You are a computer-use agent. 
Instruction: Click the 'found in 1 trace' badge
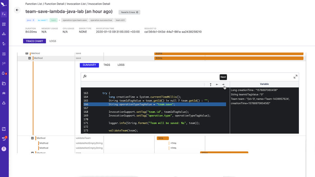click(x=129, y=12)
